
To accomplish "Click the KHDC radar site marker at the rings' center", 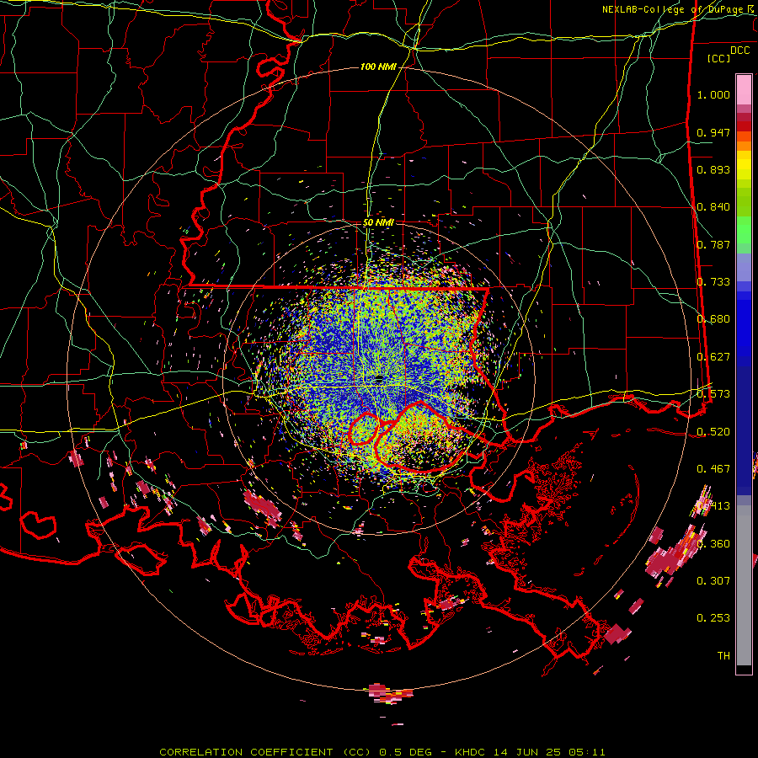I will [x=379, y=378].
